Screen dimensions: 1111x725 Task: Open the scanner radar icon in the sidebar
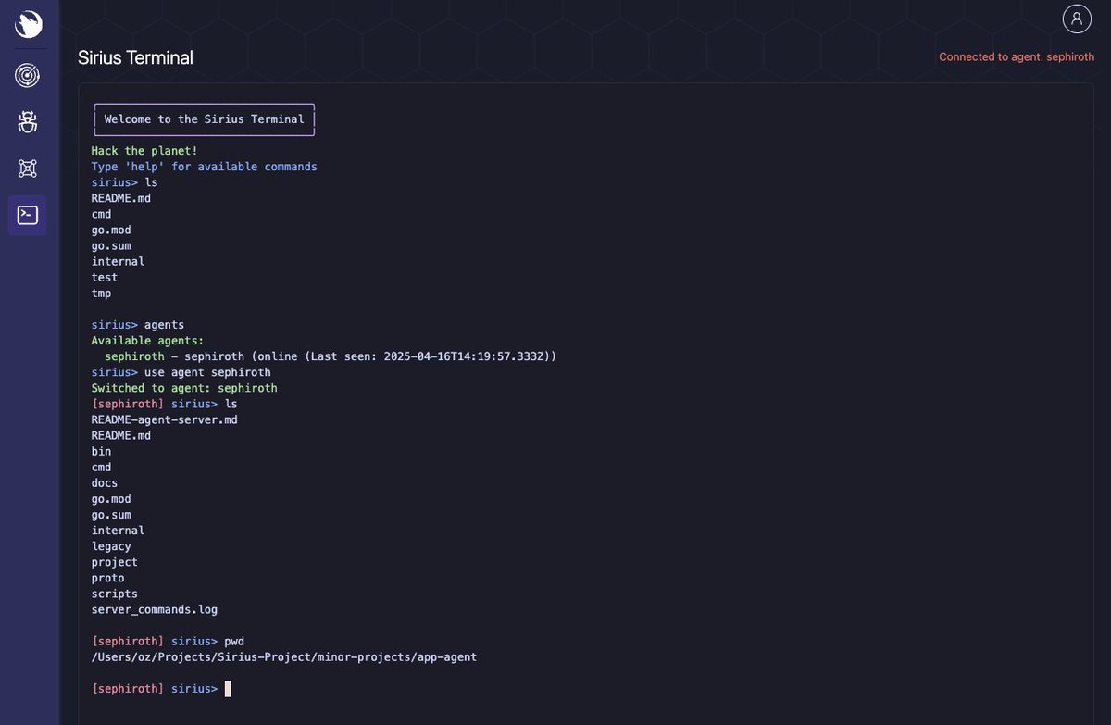click(28, 75)
